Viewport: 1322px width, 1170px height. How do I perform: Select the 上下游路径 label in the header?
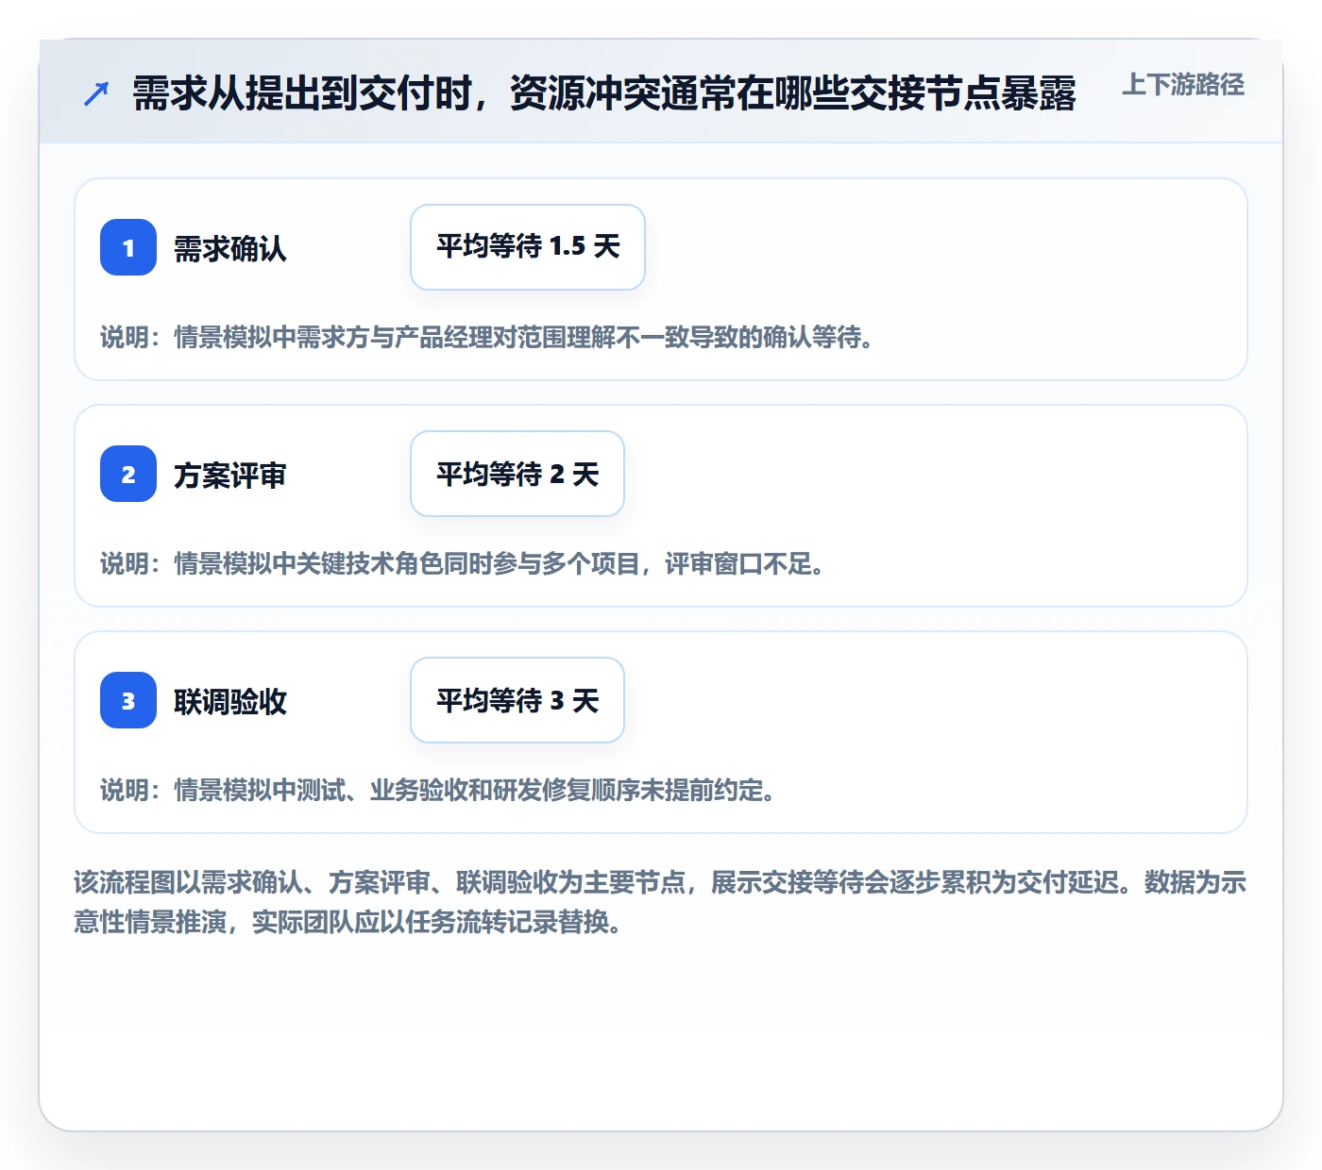point(1183,85)
